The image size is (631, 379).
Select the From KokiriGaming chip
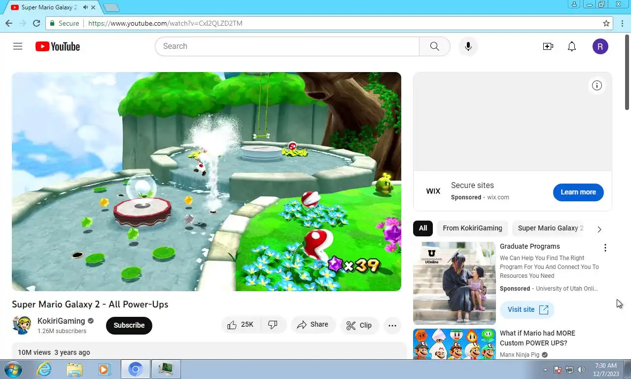pyautogui.click(x=472, y=228)
